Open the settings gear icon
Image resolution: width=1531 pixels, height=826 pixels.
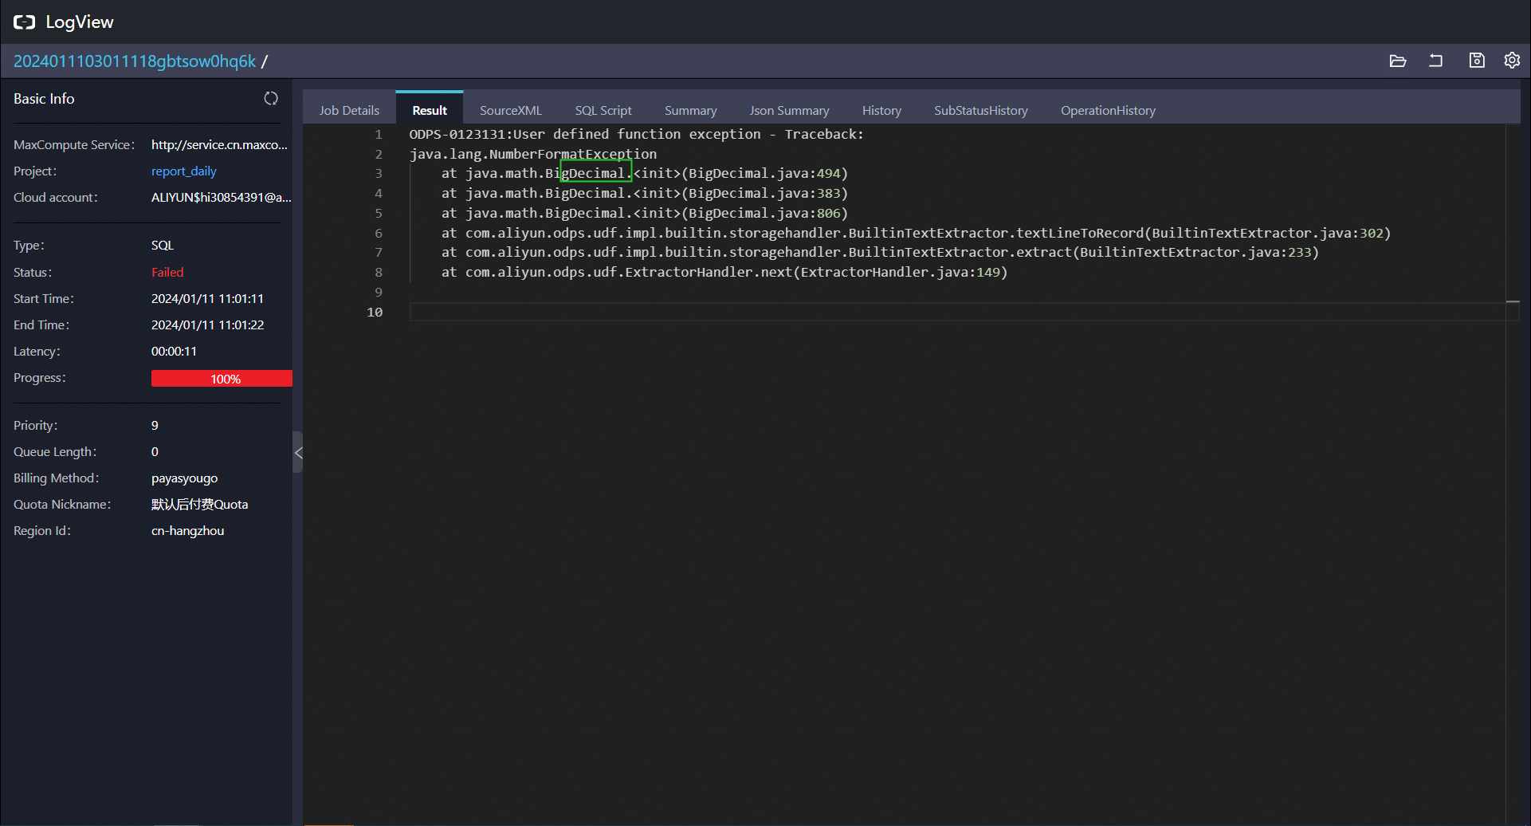(x=1512, y=61)
